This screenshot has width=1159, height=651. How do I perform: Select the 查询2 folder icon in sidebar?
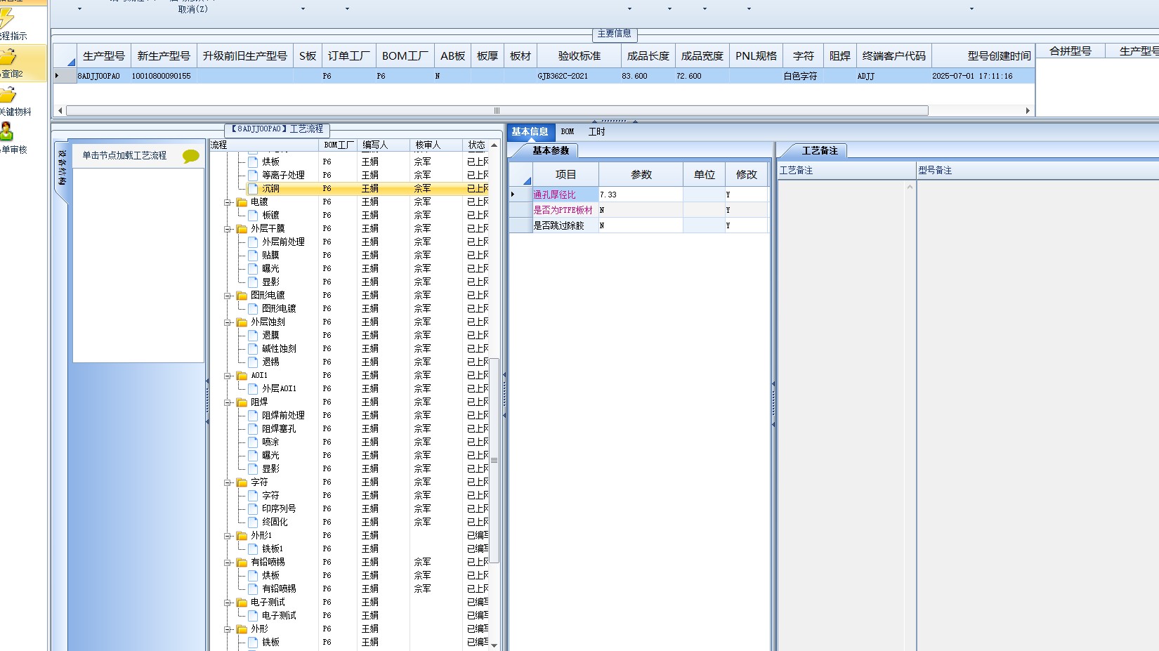8,56
